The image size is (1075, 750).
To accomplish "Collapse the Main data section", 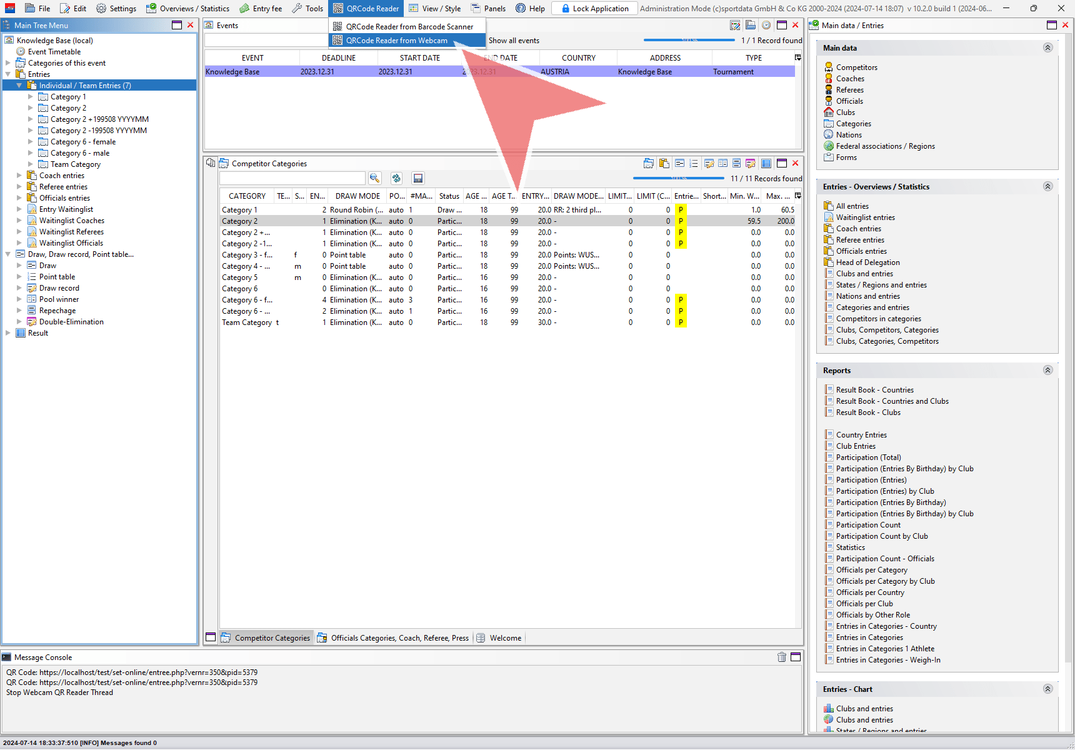I will (1047, 47).
